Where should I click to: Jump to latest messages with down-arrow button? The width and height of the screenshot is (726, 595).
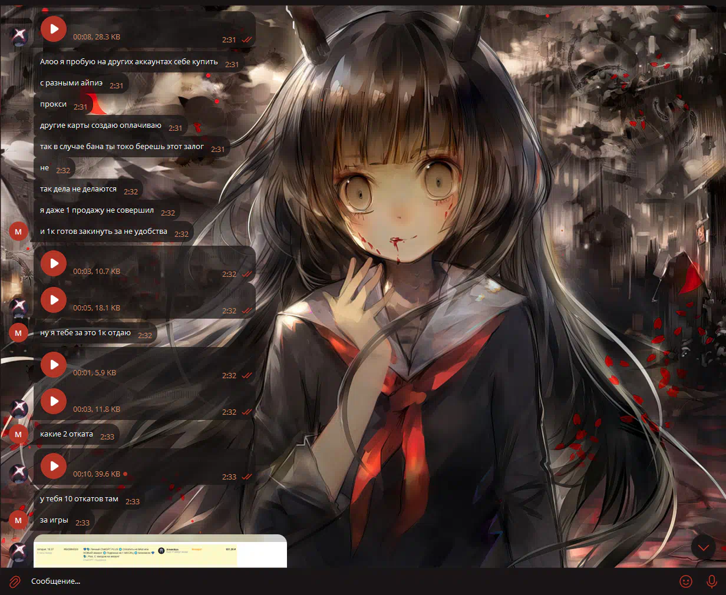[x=703, y=547]
